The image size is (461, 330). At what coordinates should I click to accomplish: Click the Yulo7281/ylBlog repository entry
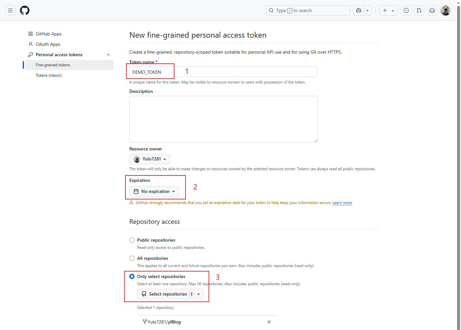coord(164,322)
